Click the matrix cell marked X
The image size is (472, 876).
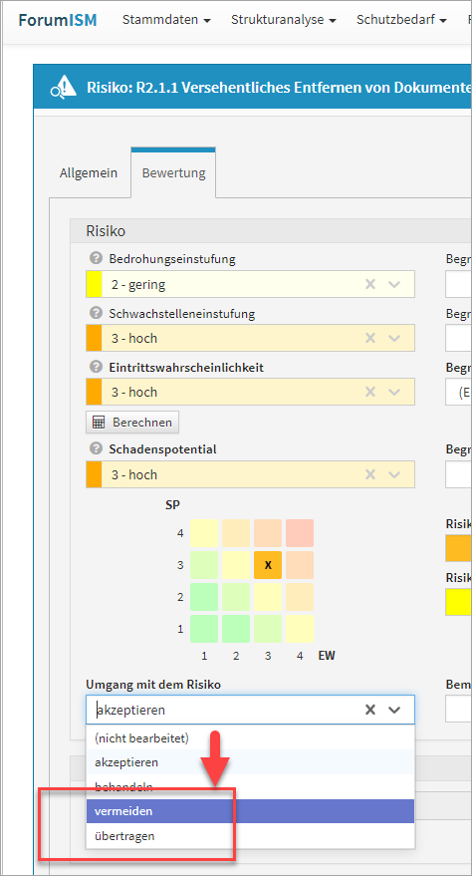pyautogui.click(x=268, y=565)
